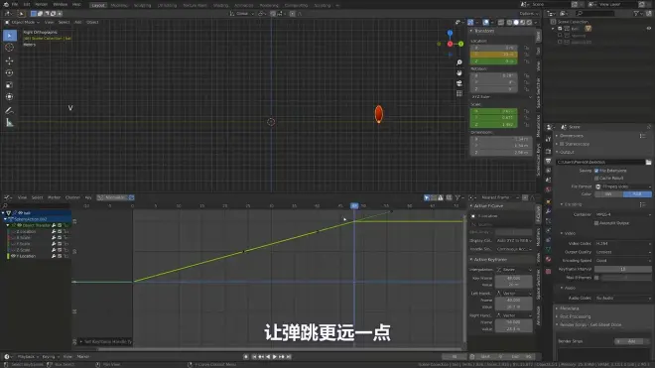This screenshot has width=655, height=368.
Task: Select the Transform tool in the toolbar
Action: click(x=10, y=97)
